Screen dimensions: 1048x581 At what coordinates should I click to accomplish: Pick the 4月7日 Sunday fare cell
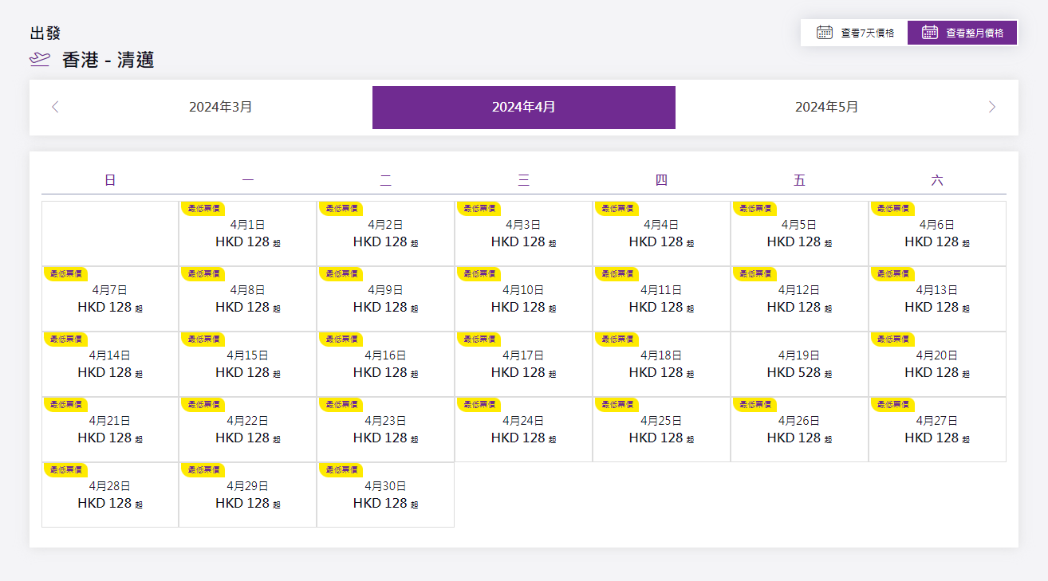point(110,299)
